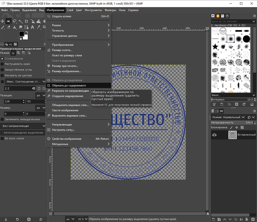Select the Text tool
257x222 pixels.
[32, 27]
